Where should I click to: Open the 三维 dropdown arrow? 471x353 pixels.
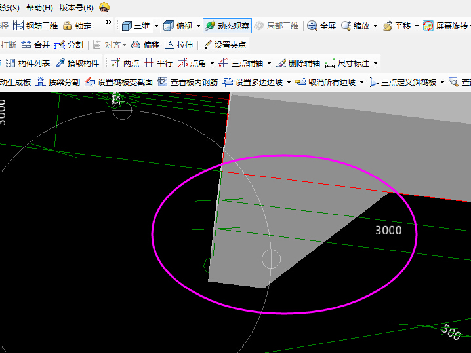pos(156,26)
